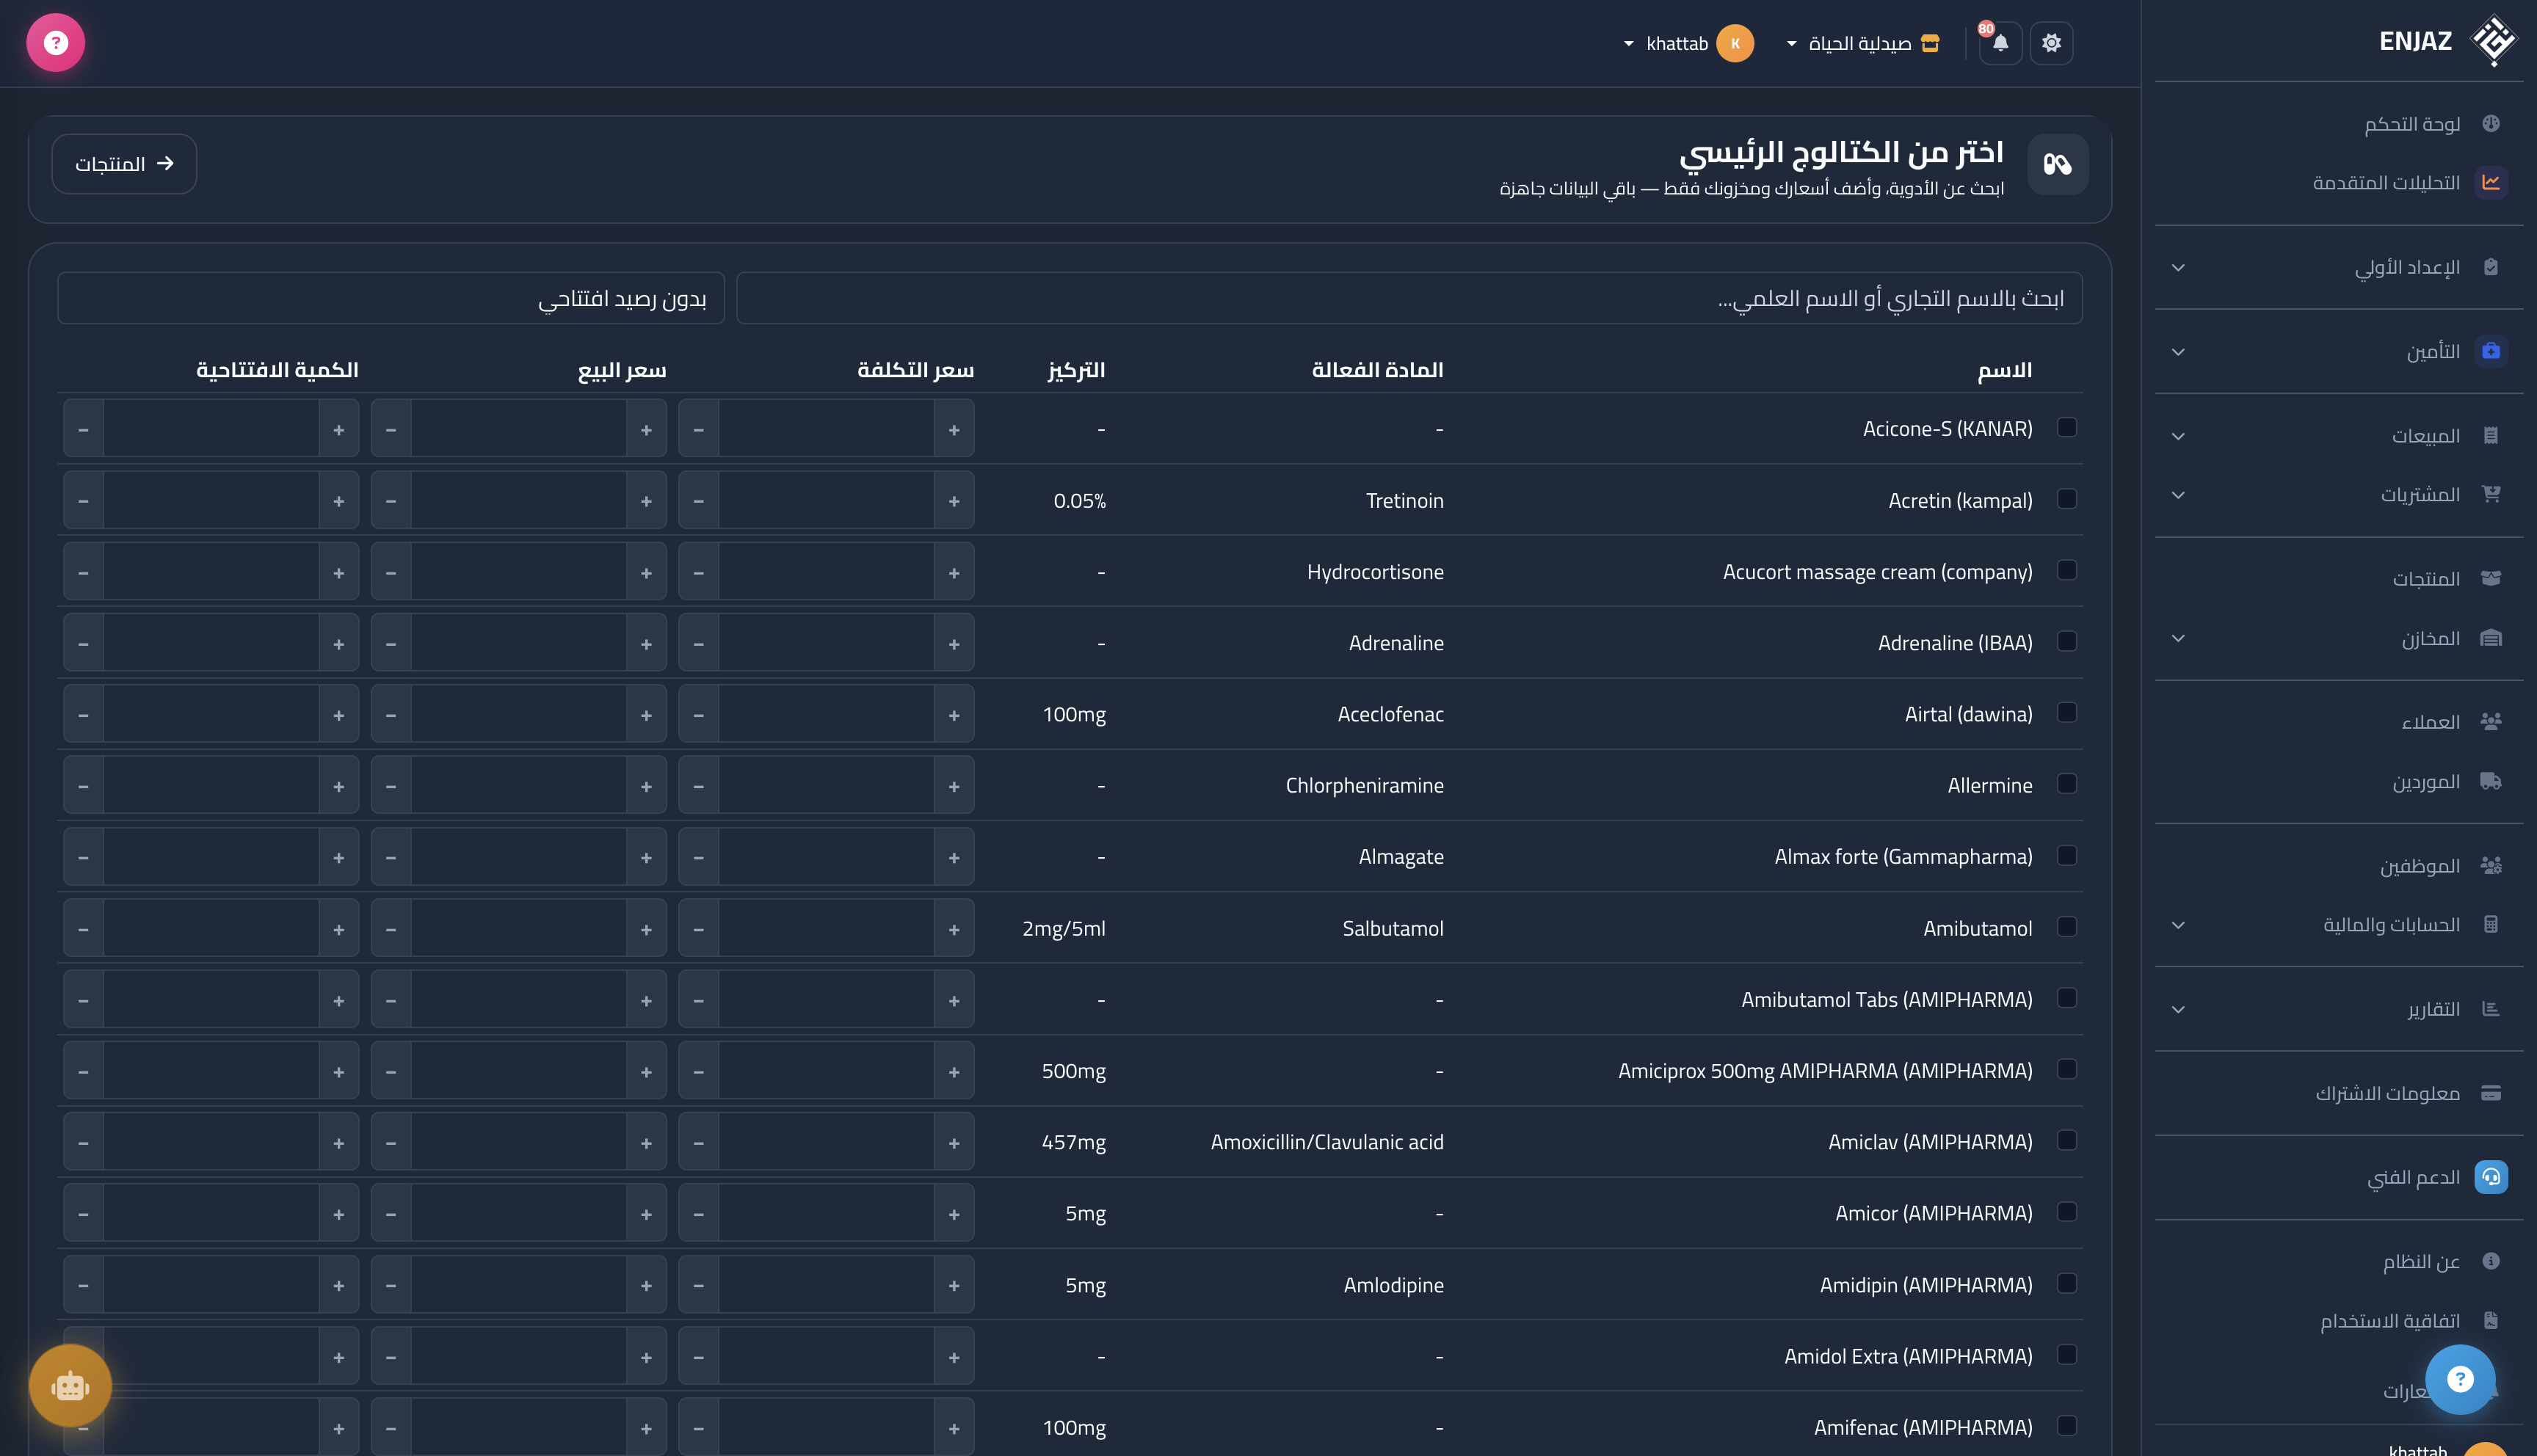This screenshot has height=1456, width=2537.
Task: Open لوحة التحكم dashboard icon in sidebar
Action: pyautogui.click(x=2490, y=123)
